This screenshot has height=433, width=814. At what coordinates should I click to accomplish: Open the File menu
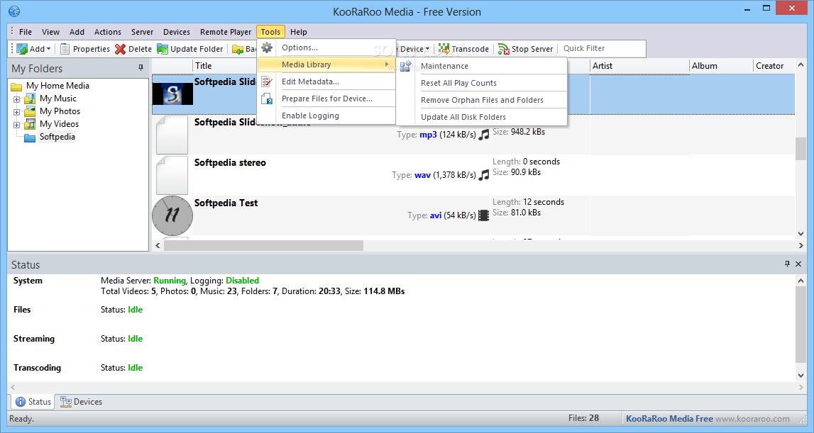tap(26, 32)
